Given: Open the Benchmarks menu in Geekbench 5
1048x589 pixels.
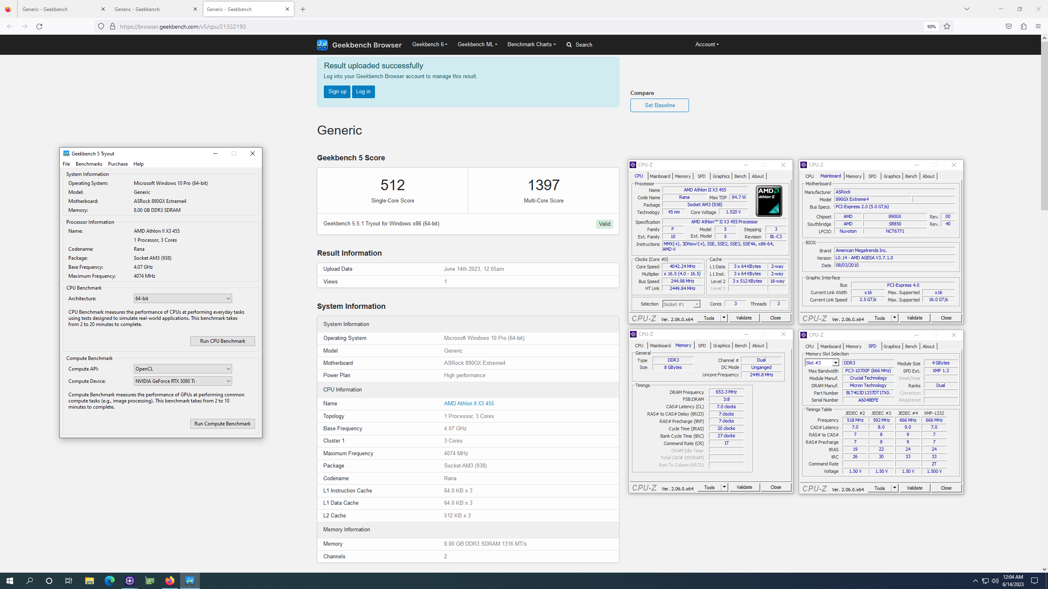Looking at the screenshot, I should [89, 164].
